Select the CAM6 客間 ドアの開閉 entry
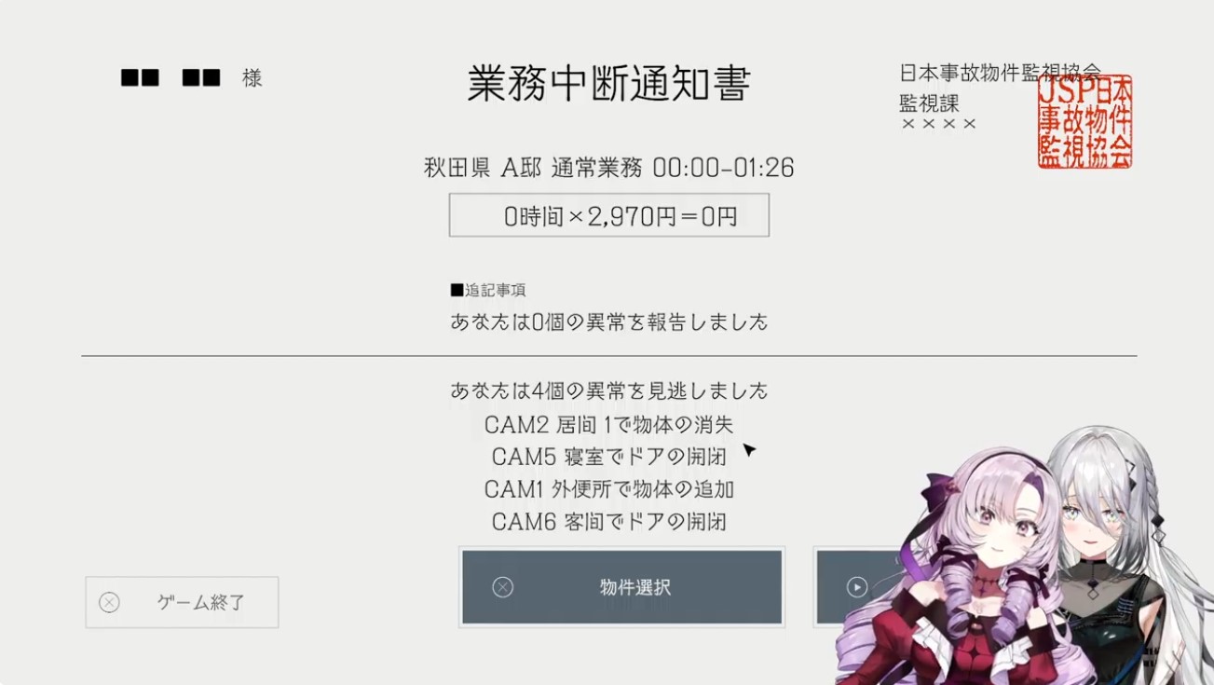The height and width of the screenshot is (685, 1214). tap(609, 521)
